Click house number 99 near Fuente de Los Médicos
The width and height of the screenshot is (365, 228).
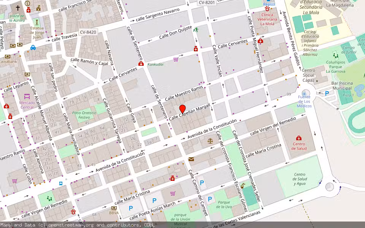[x=289, y=94]
